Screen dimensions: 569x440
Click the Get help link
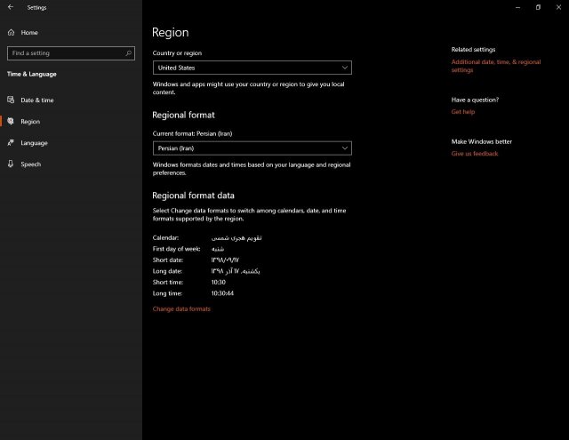tap(463, 112)
